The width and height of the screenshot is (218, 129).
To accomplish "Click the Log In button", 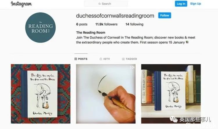I will [x=181, y=4].
